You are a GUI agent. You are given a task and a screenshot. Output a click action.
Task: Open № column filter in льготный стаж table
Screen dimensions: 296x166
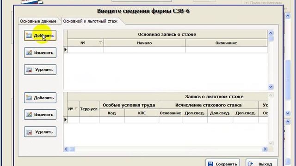(76, 109)
